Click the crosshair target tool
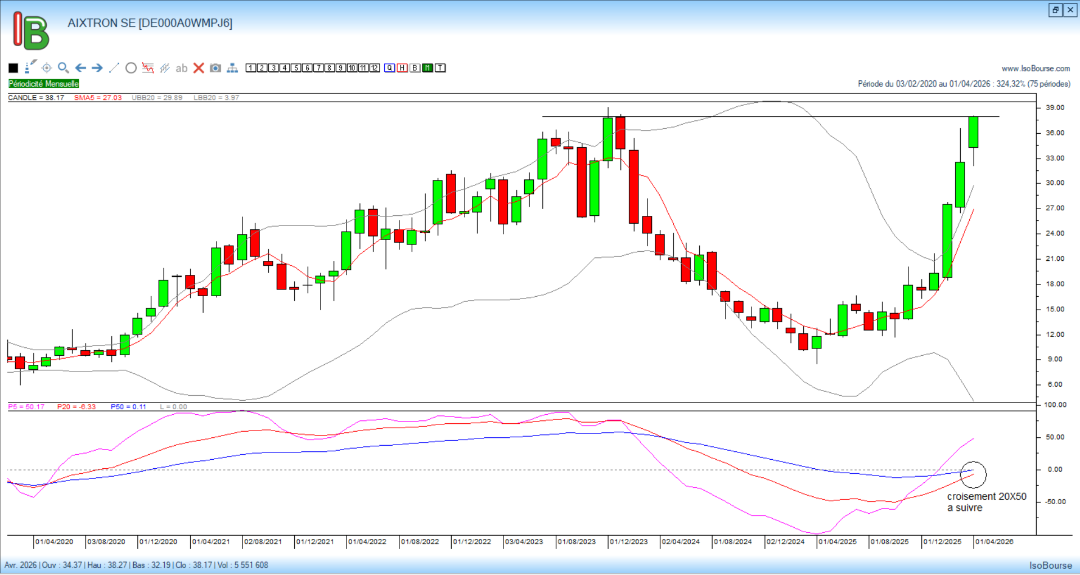1080x575 pixels. [47, 68]
